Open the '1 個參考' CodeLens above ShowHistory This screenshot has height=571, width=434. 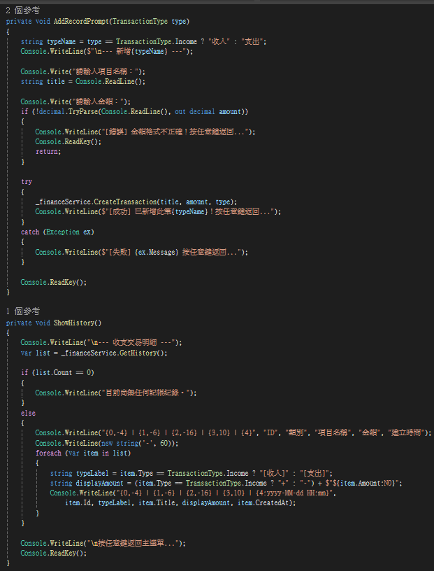click(23, 311)
